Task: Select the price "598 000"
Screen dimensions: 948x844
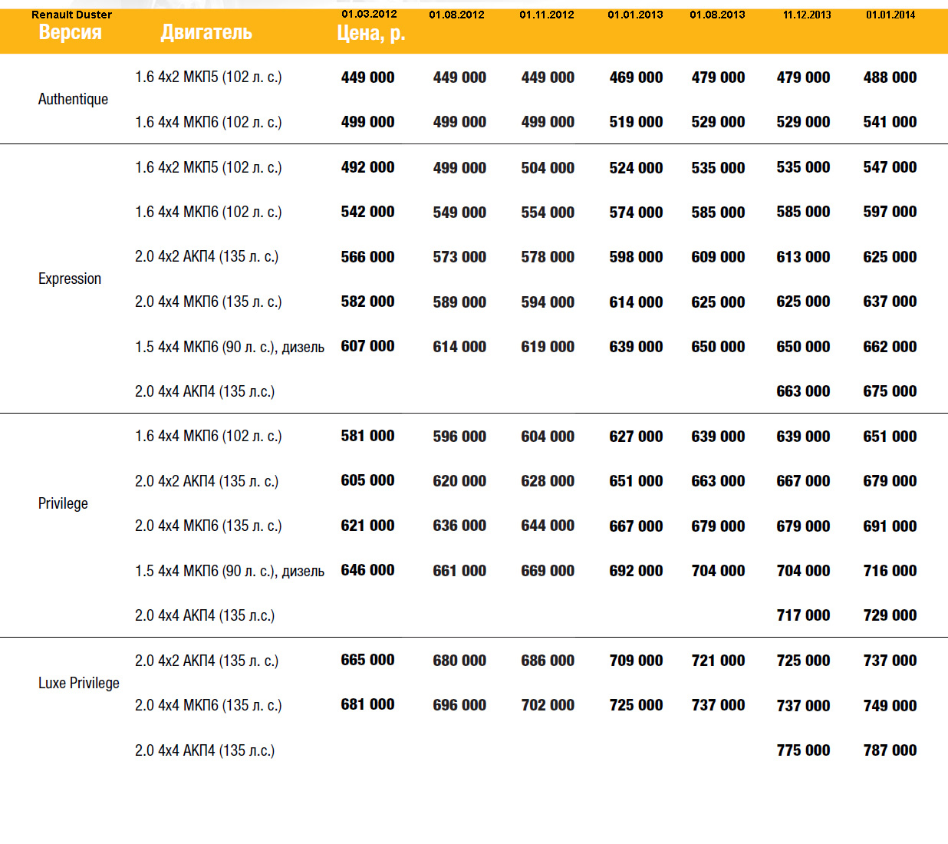Action: [x=636, y=257]
